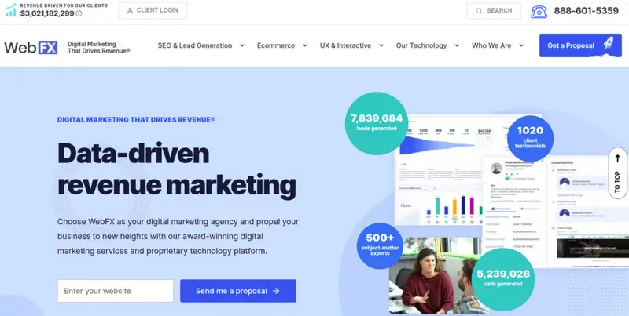Click arrow icon on Send me a proposal
629x316 pixels.
point(276,291)
